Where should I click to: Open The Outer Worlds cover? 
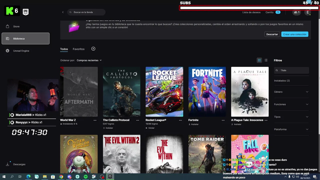click(x=79, y=154)
